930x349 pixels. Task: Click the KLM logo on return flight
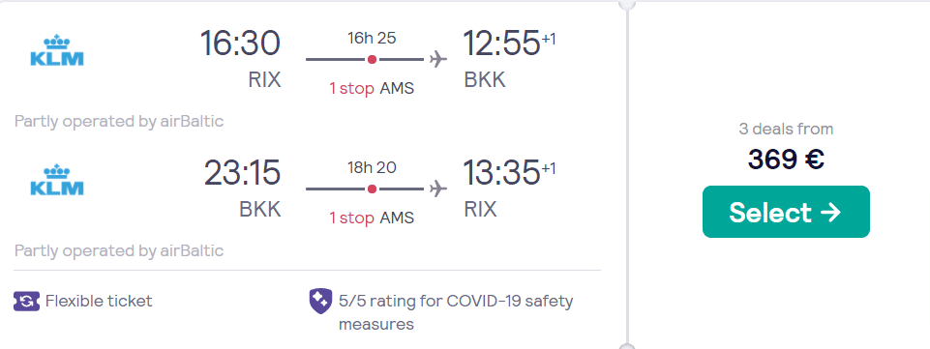(x=57, y=180)
